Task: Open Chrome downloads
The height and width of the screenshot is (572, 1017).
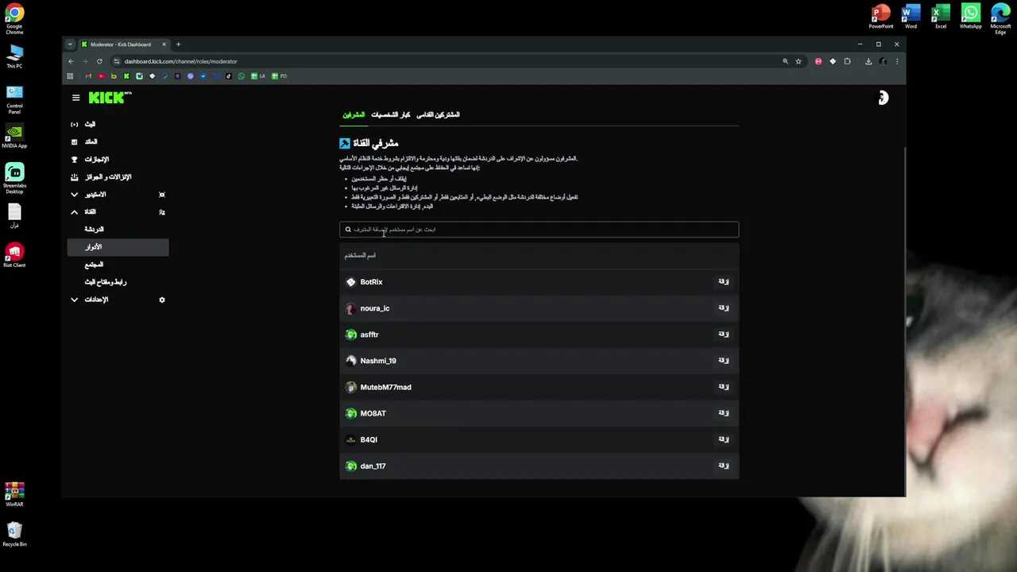Action: [868, 61]
